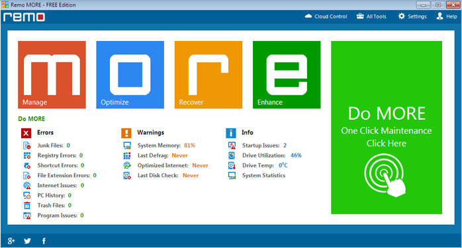Click the Junk Files icon
The height and width of the screenshot is (248, 462).
[27, 145]
